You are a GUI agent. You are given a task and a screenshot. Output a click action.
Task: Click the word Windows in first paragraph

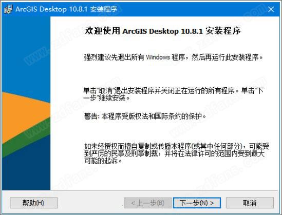[x=158, y=57]
